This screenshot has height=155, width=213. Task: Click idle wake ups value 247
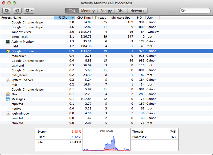[130, 36]
